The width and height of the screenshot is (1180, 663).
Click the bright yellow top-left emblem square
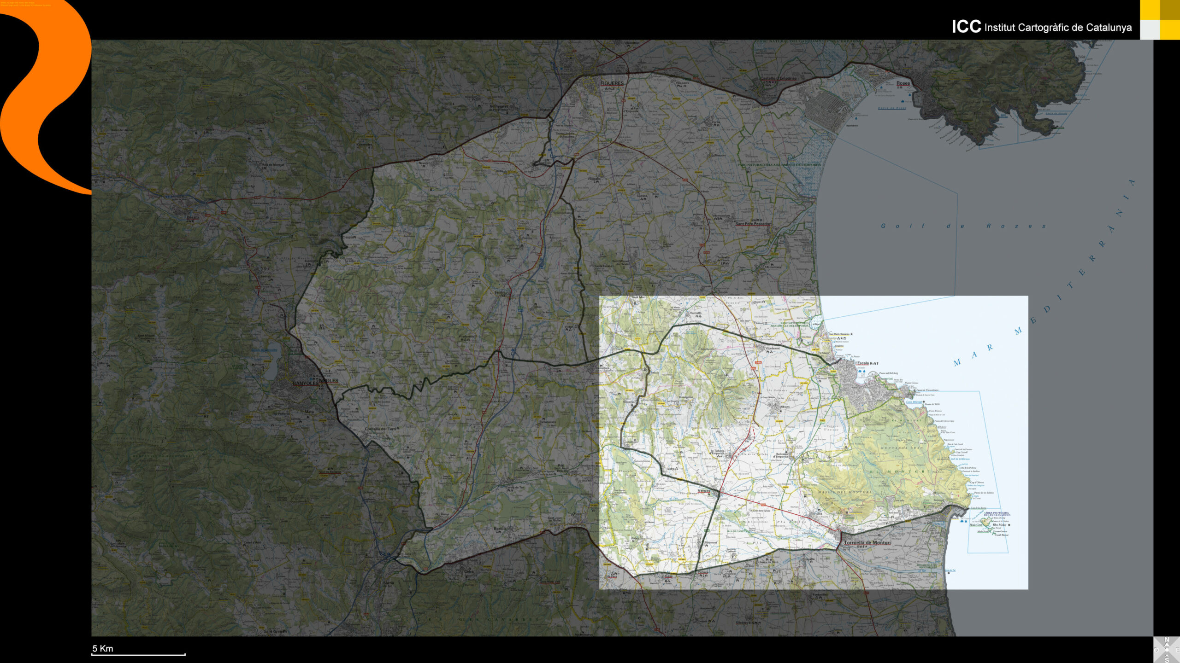coord(1150,10)
